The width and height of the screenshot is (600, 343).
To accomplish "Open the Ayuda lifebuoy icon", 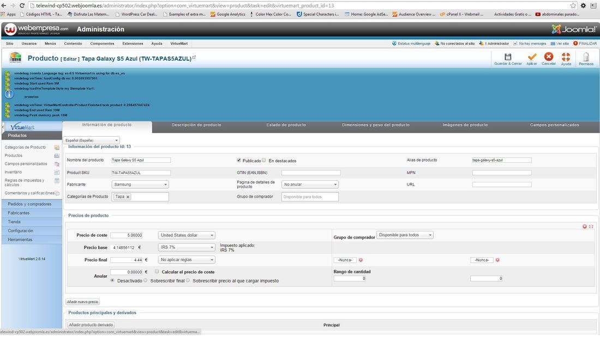I will pos(566,57).
